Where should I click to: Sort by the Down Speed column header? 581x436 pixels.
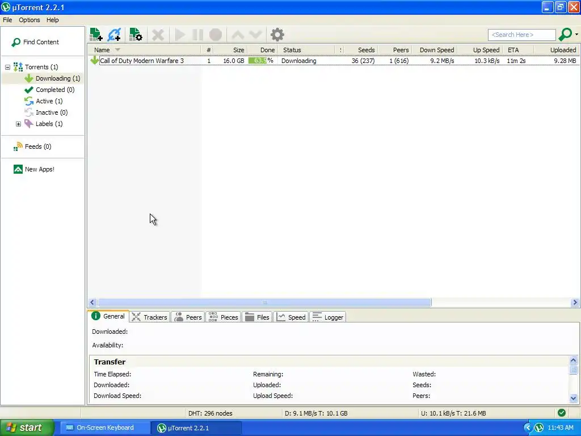point(434,50)
